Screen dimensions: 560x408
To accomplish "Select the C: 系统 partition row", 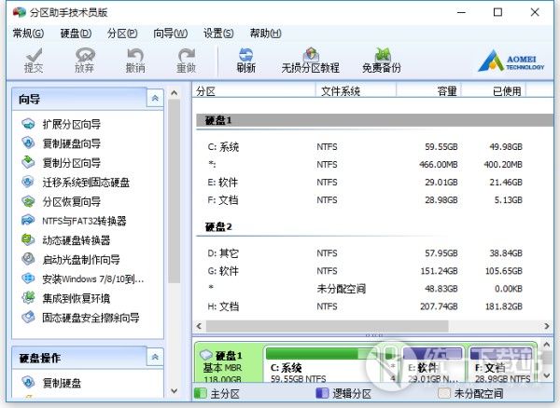I will [x=373, y=147].
